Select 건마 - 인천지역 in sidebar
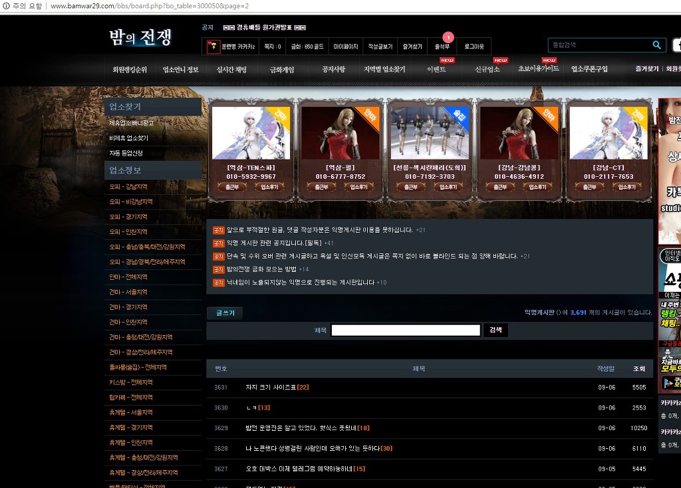This screenshot has width=681, height=488. (x=128, y=322)
